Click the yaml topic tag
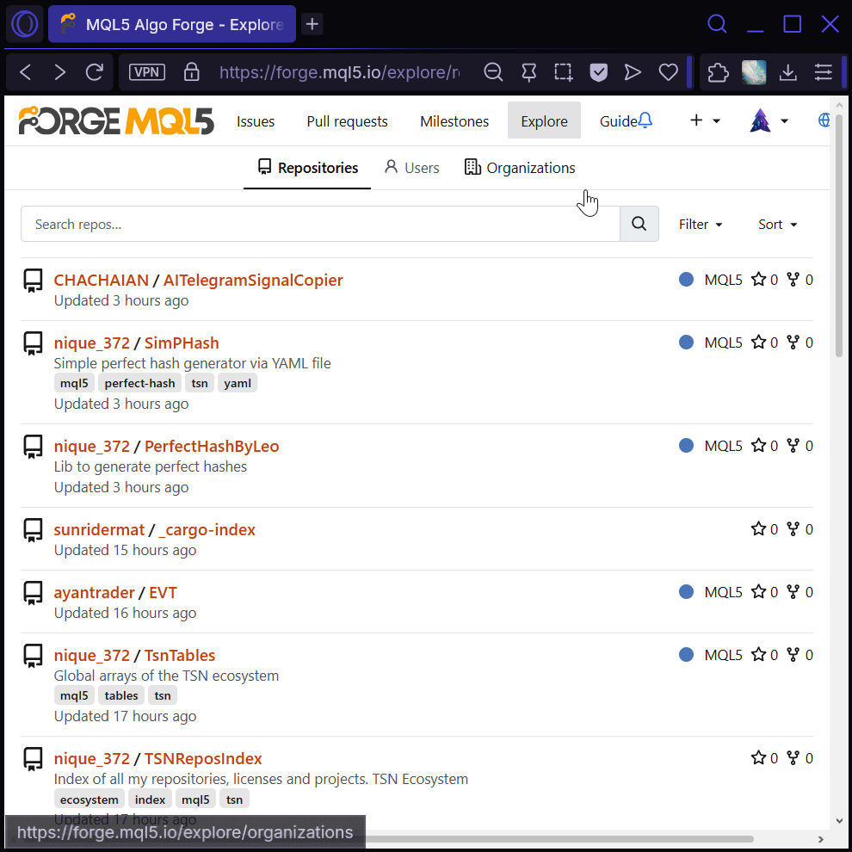 pos(238,383)
